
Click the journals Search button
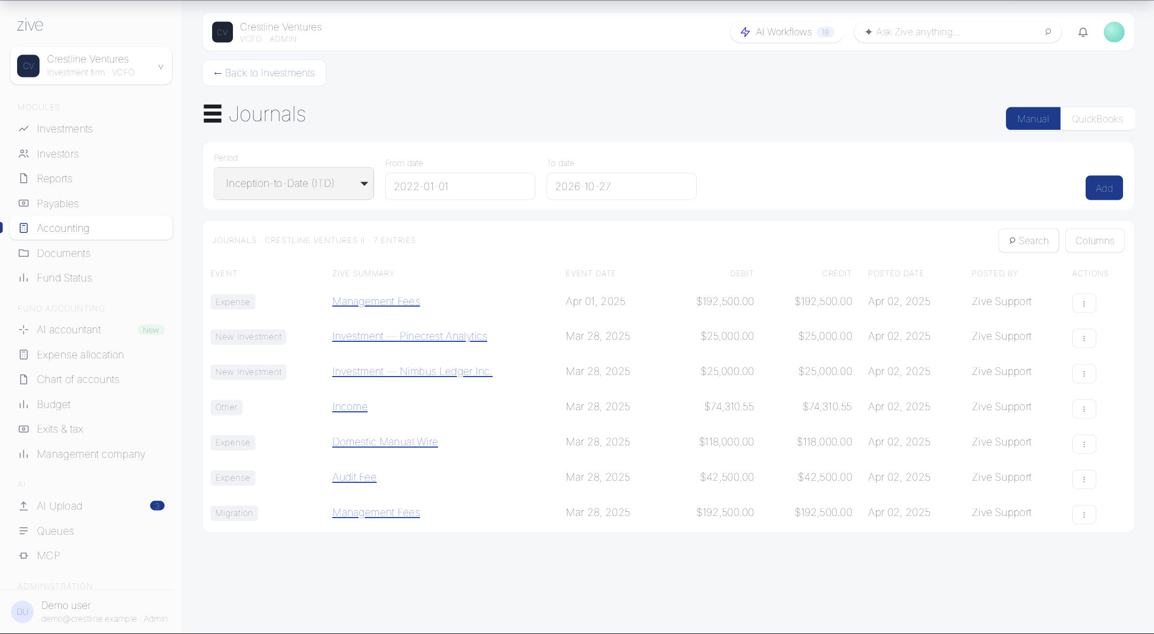pyautogui.click(x=1028, y=240)
